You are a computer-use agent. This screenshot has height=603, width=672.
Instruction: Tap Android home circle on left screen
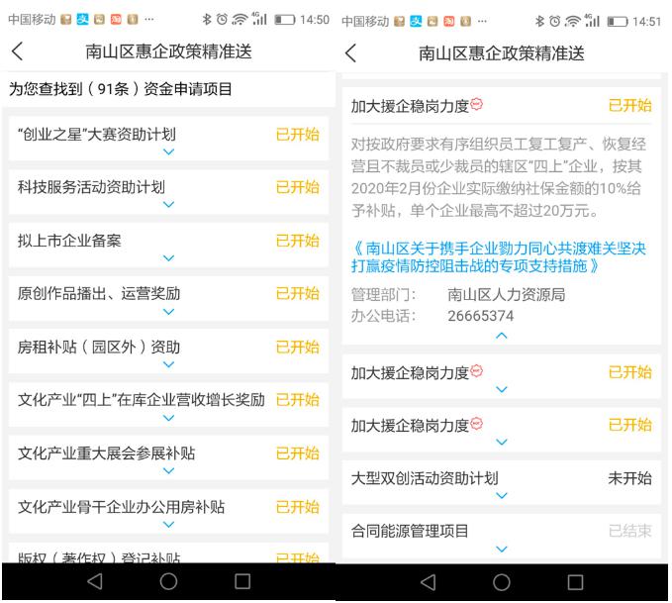(x=168, y=581)
